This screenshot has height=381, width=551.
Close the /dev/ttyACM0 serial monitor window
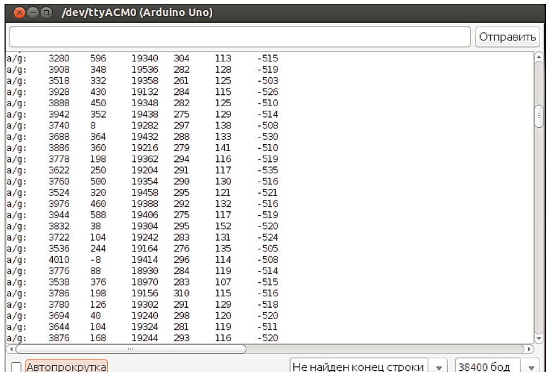click(13, 11)
